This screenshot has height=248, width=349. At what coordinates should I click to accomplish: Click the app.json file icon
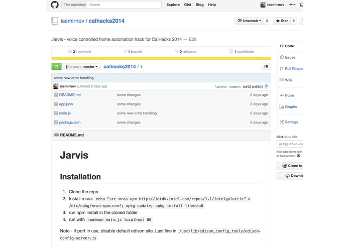pos(56,104)
